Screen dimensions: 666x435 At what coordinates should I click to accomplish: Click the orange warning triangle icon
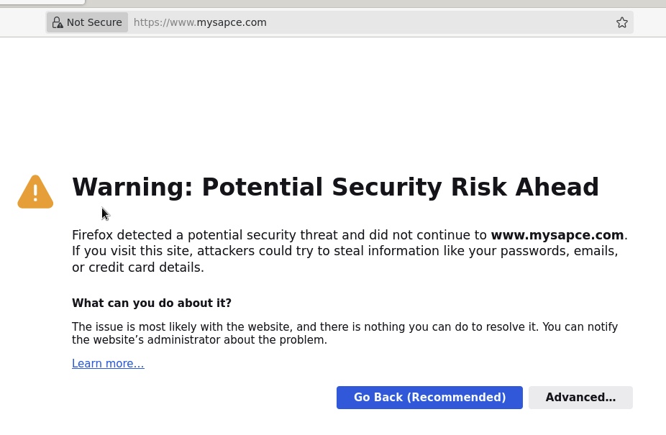(35, 191)
